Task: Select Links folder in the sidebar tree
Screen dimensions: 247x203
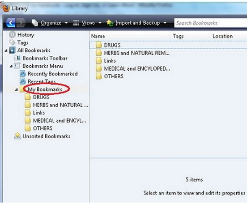Action: [x=39, y=113]
